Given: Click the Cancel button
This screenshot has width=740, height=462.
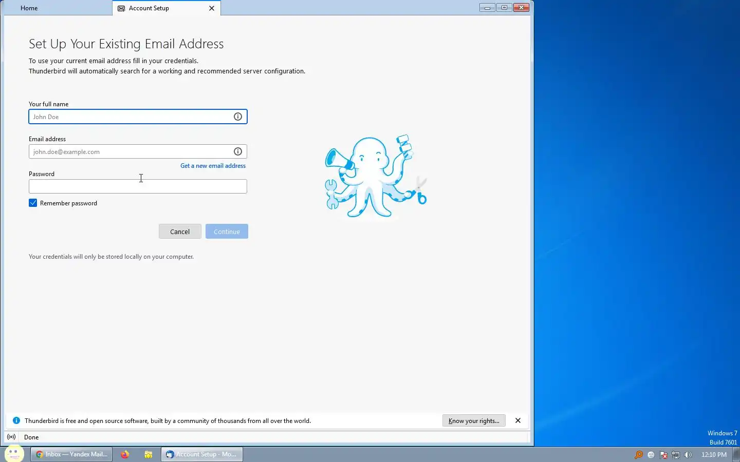Looking at the screenshot, I should point(180,232).
